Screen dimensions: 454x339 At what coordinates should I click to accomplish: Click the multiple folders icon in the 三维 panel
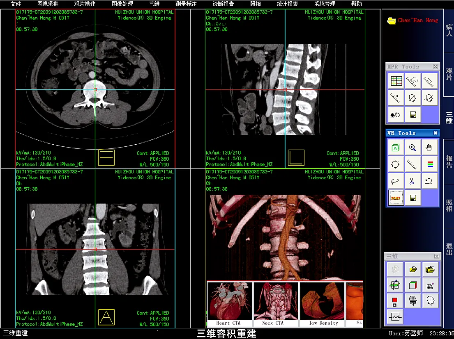[430, 270]
